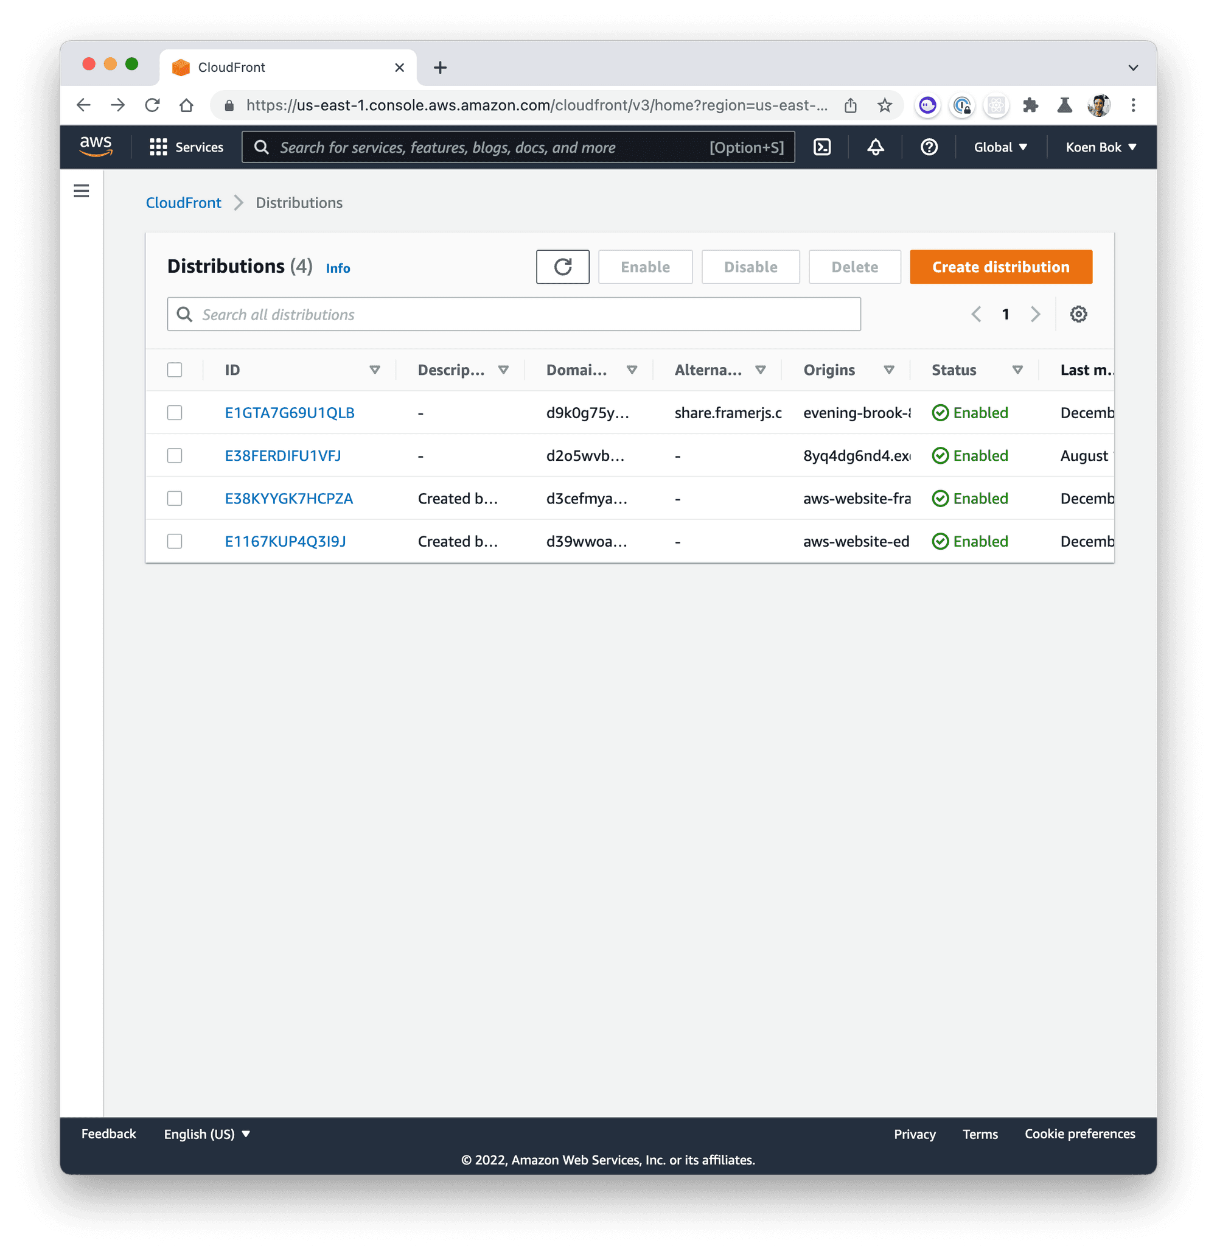Click the refresh distributions button
The image size is (1217, 1254).
point(562,267)
